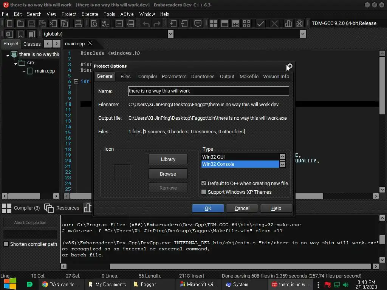Click the icon Library button
The image size is (387, 290).
[x=168, y=159]
